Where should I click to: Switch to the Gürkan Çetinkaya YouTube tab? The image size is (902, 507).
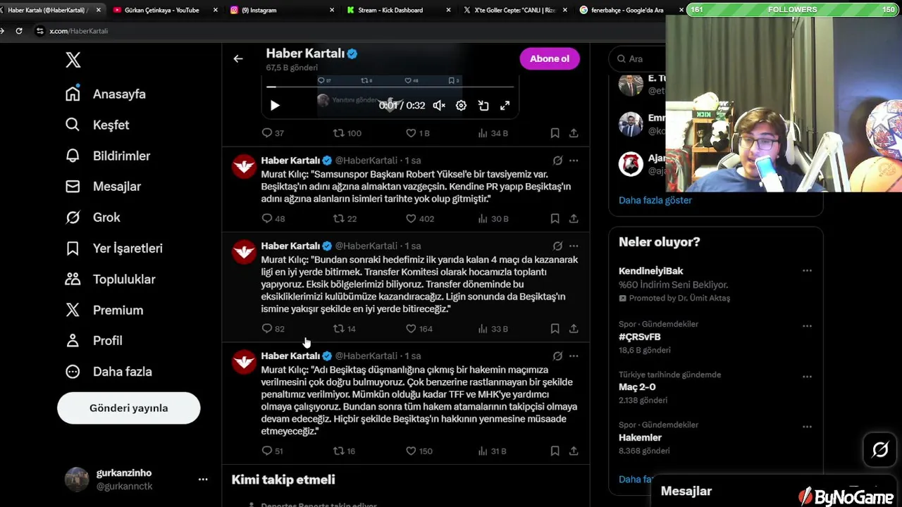click(x=163, y=10)
